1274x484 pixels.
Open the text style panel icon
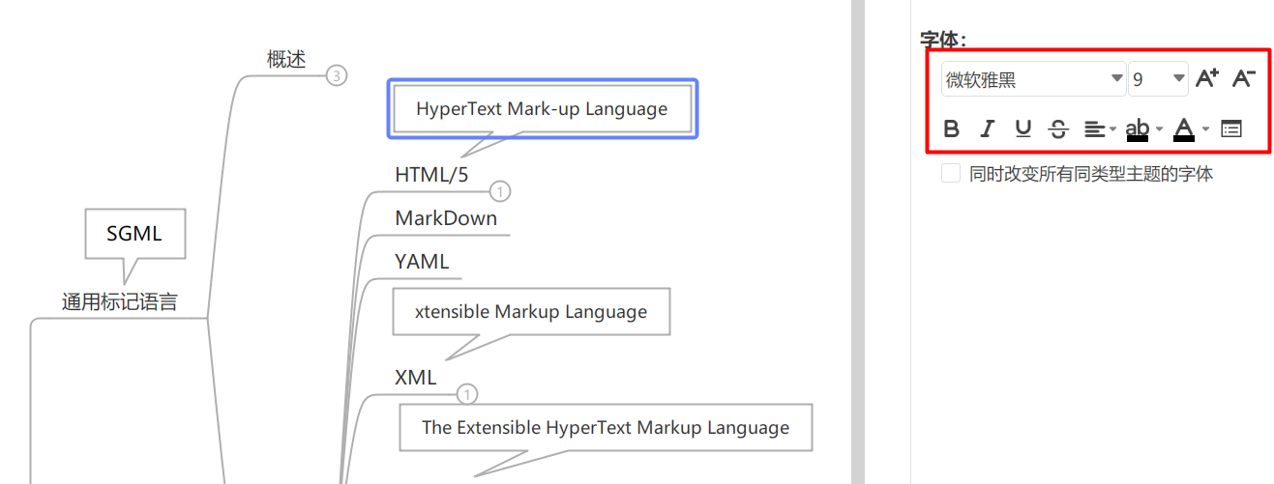pos(1231,128)
